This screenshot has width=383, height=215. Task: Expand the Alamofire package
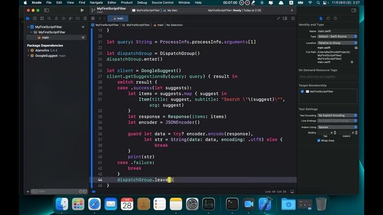pyautogui.click(x=28, y=50)
